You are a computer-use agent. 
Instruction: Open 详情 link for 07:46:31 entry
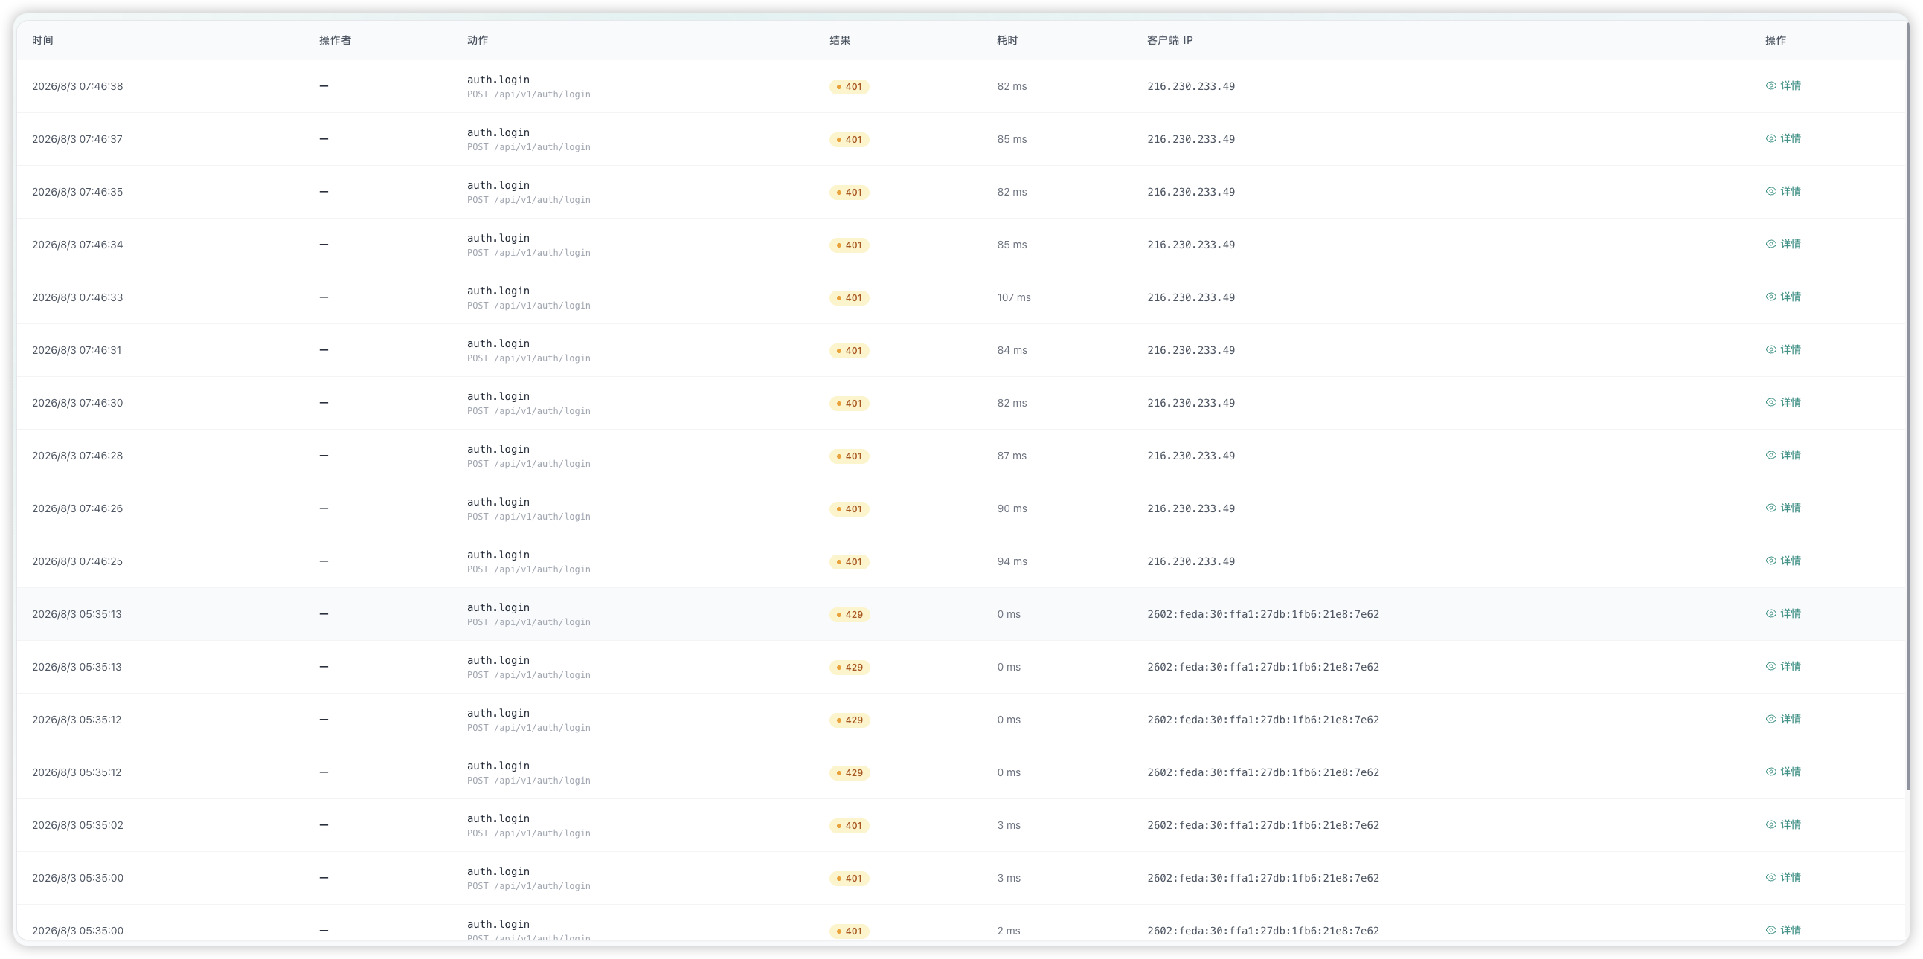pyautogui.click(x=1782, y=349)
